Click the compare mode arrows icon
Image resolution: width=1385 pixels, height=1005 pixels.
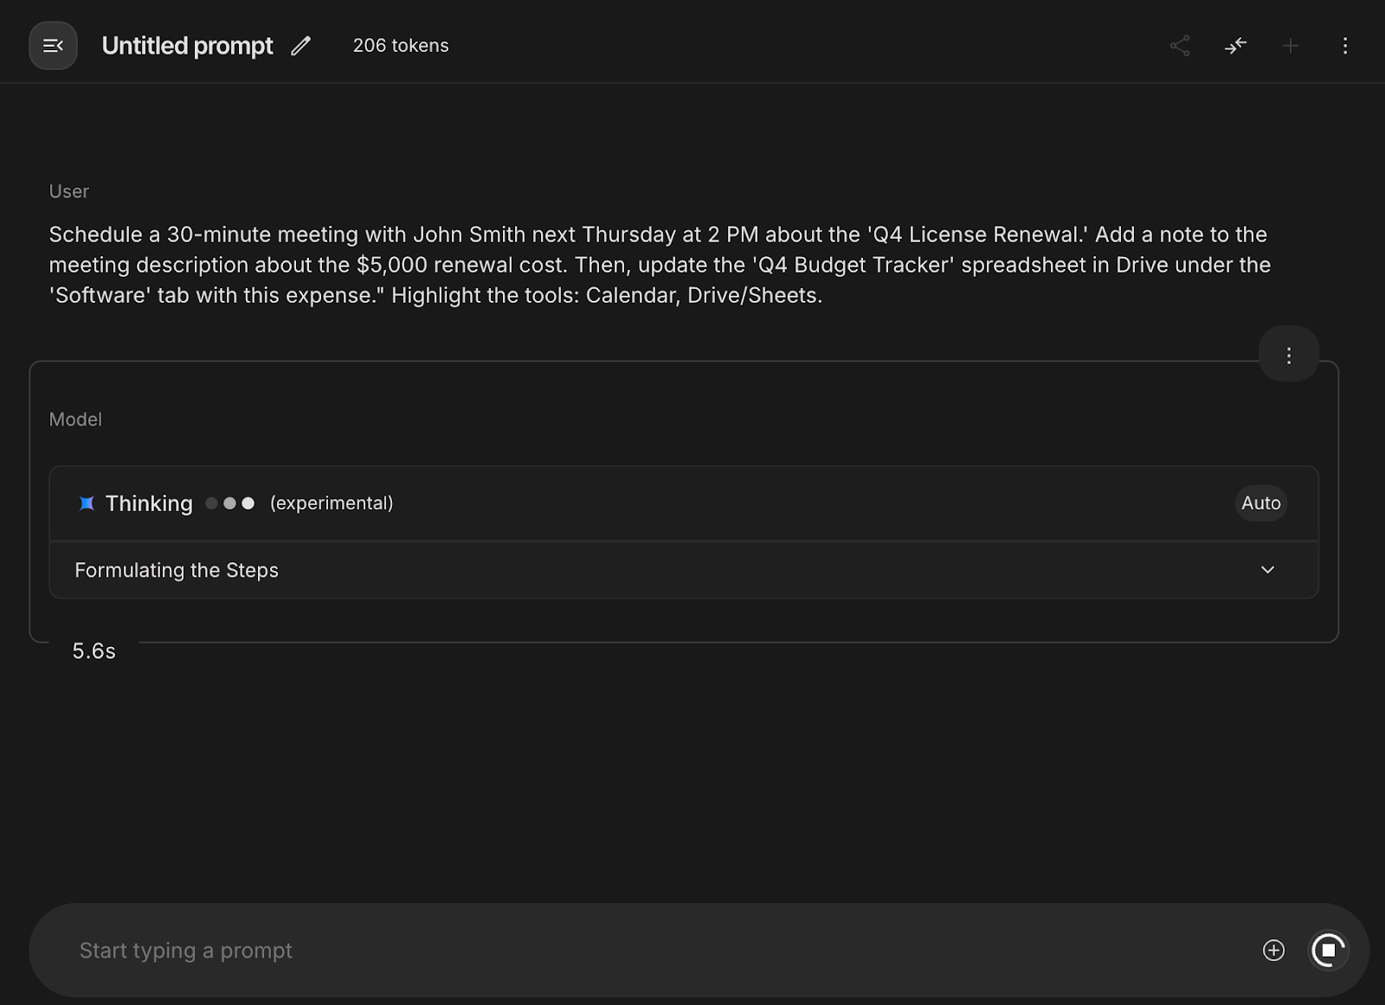click(1235, 46)
